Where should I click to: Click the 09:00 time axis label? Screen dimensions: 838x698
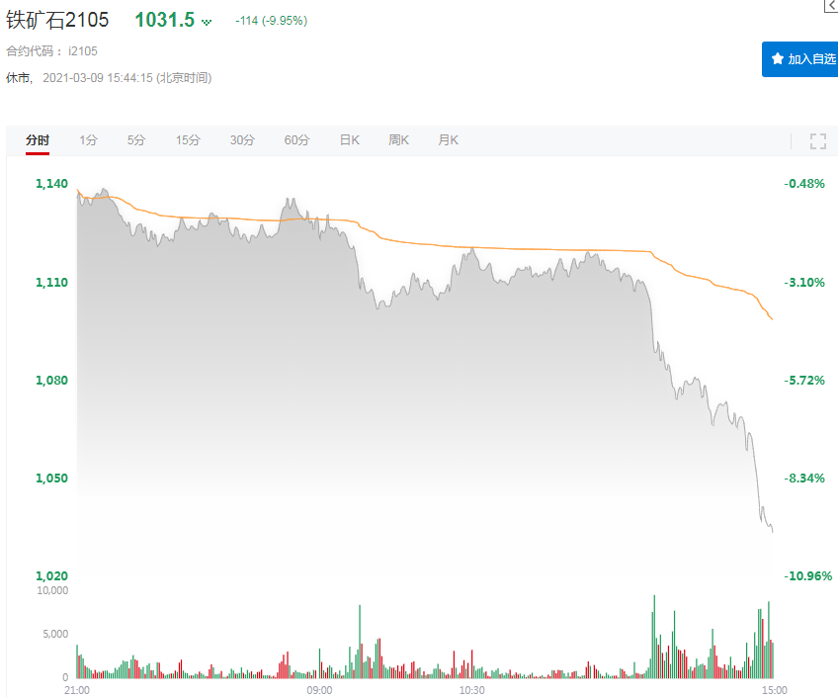pyautogui.click(x=319, y=689)
